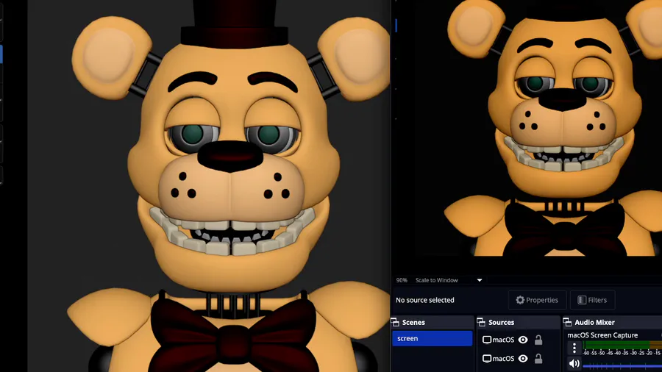
Task: Open the Filters button
Action: click(592, 300)
